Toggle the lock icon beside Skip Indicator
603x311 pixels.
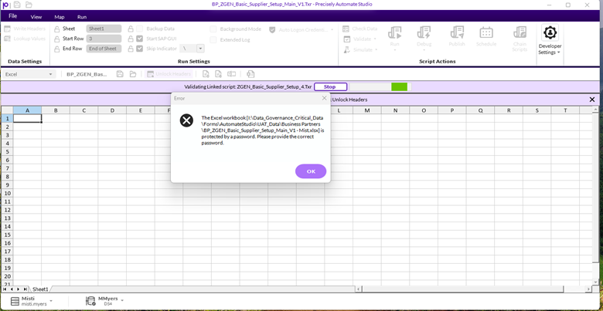tap(131, 49)
